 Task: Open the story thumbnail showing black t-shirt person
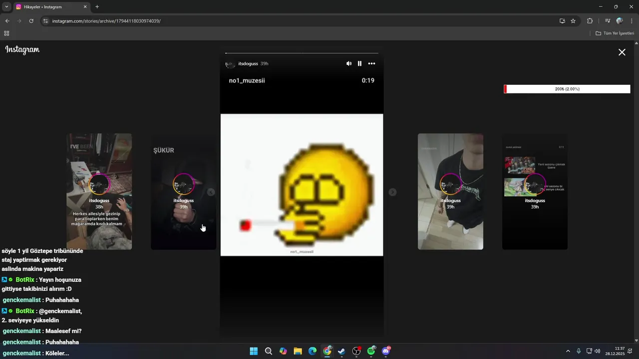click(450, 191)
